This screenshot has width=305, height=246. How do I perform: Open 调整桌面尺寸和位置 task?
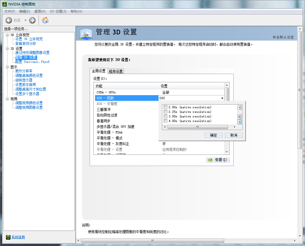coord(31,89)
